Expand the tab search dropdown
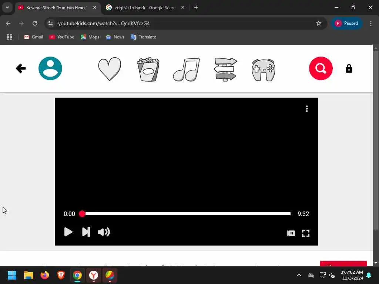Image resolution: width=379 pixels, height=284 pixels. click(7, 7)
